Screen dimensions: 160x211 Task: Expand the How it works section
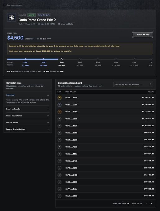(x=28, y=123)
